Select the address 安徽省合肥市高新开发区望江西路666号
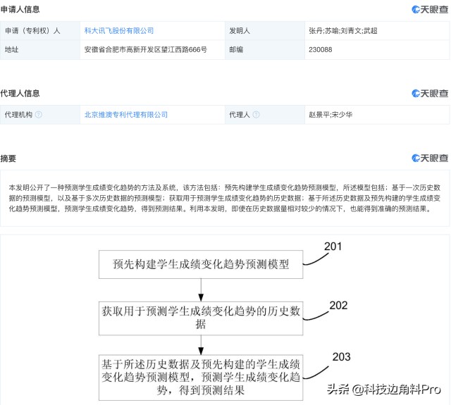The width and height of the screenshot is (451, 405). point(146,50)
